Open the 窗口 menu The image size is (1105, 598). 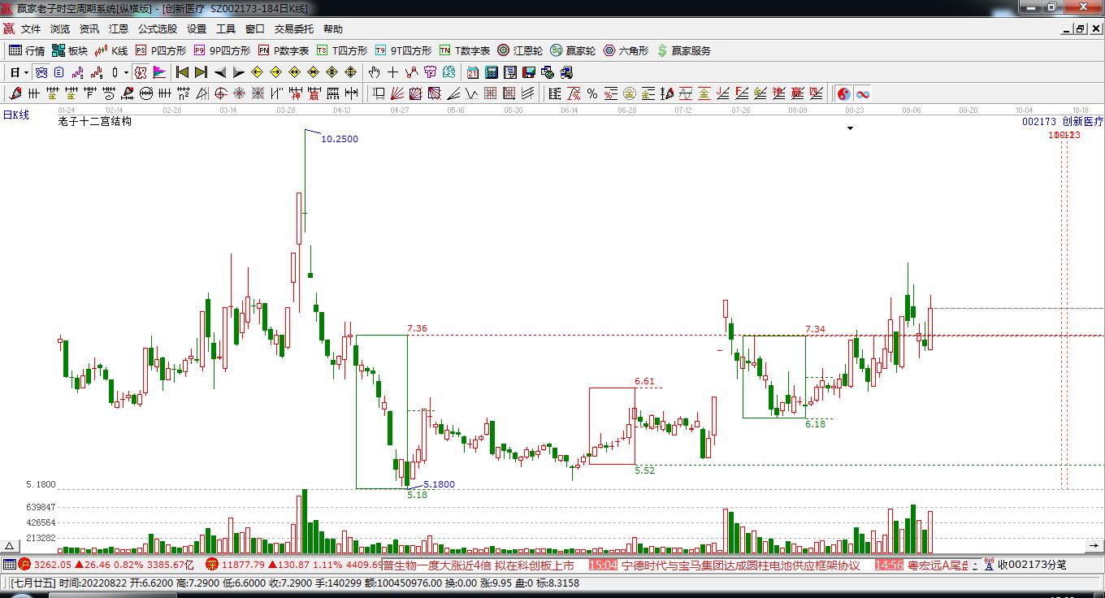pos(255,29)
